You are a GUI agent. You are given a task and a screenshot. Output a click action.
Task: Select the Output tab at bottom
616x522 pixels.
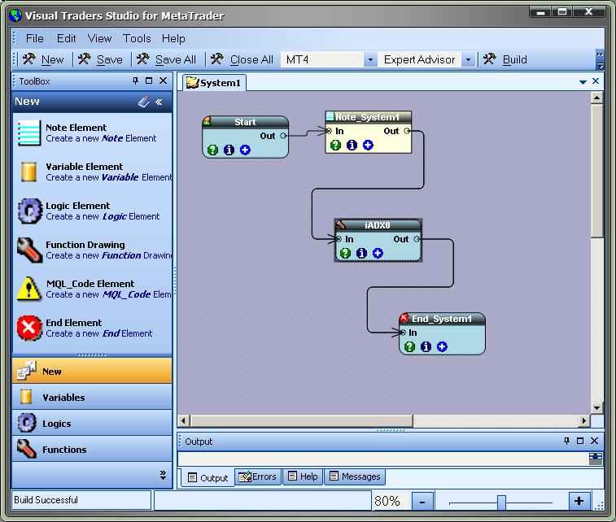(x=208, y=477)
